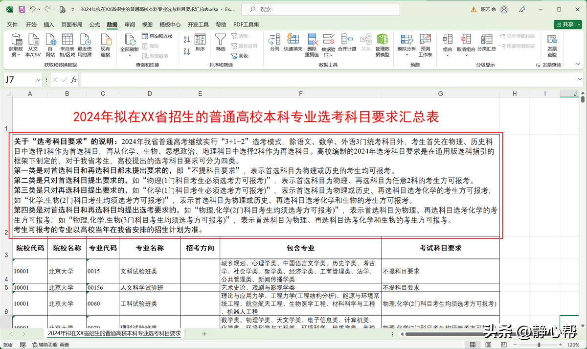Load data From Table/Range (来自表格/区域)
Image resolution: width=587 pixels, height=349 pixels.
pos(67,46)
